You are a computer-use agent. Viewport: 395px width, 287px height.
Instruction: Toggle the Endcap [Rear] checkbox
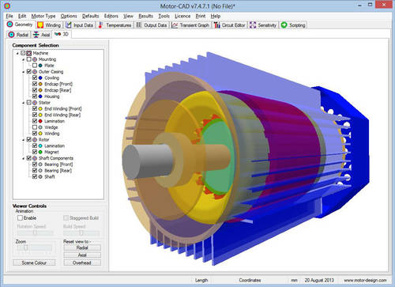pyautogui.click(x=35, y=90)
